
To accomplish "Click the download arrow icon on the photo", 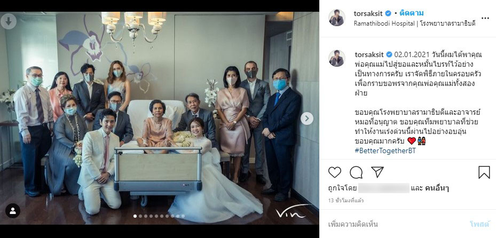I will point(9,22).
